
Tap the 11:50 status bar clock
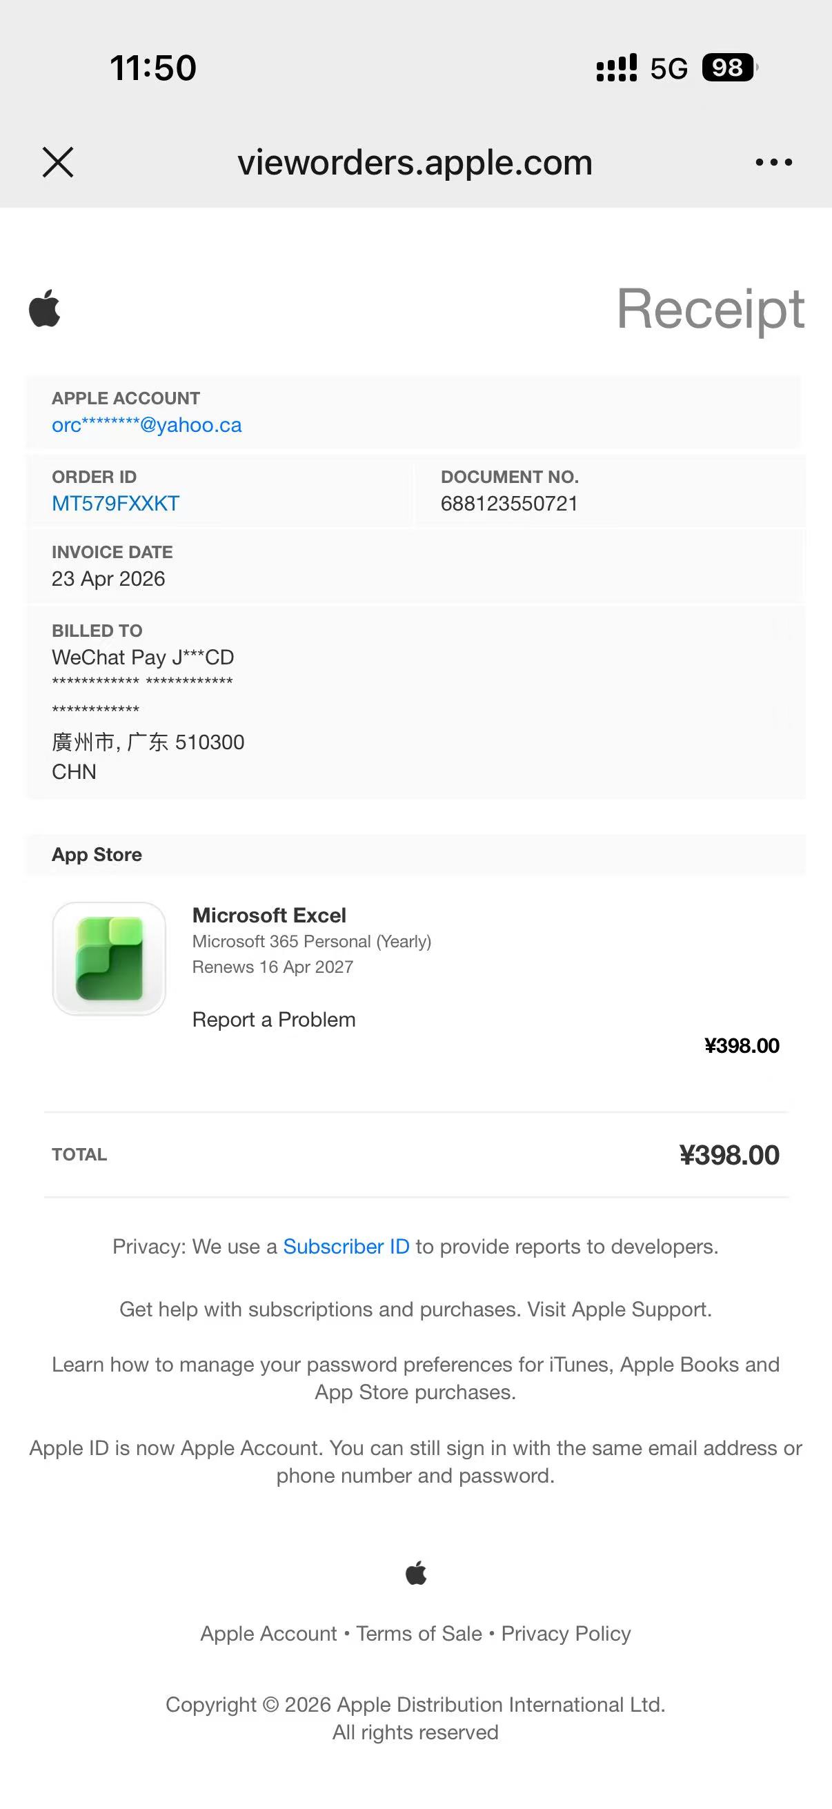[153, 68]
